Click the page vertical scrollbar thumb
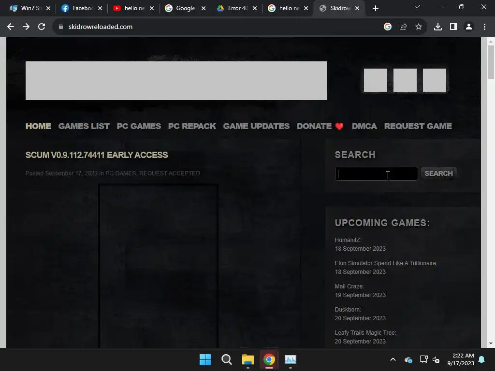 point(491,62)
